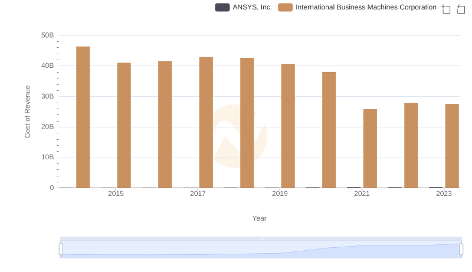Click the 2017 x-axis label

coord(198,194)
